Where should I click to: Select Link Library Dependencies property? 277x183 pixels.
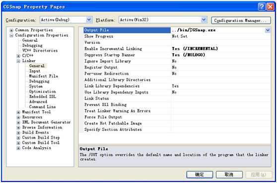pos(112,86)
